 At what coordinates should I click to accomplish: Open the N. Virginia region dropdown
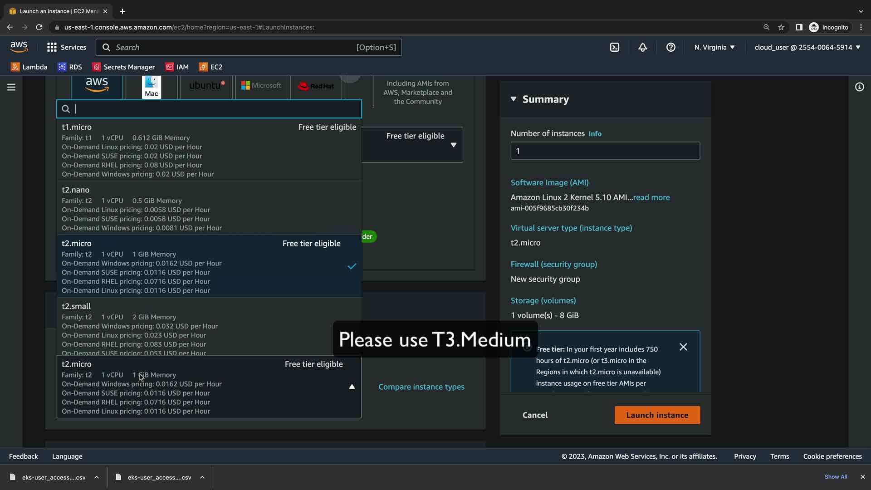[714, 47]
